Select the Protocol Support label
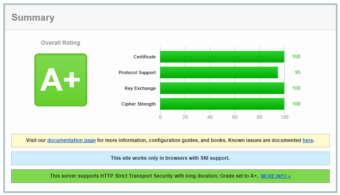The width and height of the screenshot is (340, 195). [137, 72]
